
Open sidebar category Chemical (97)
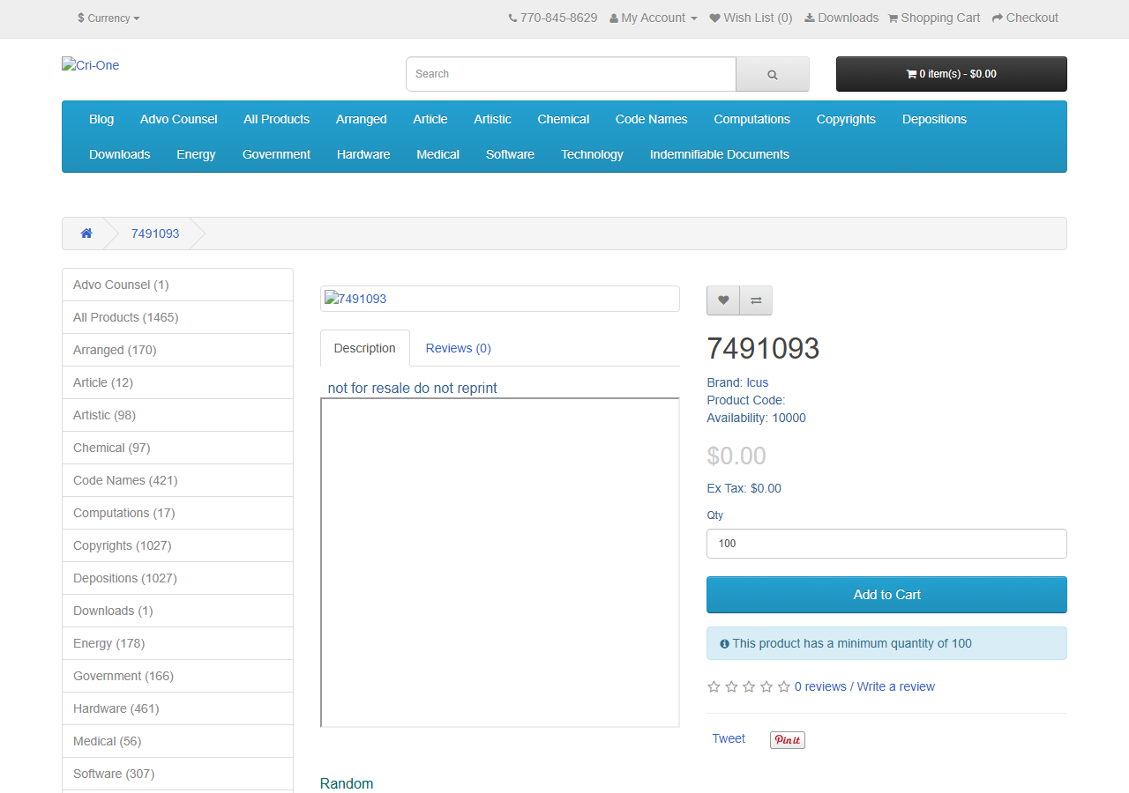177,448
